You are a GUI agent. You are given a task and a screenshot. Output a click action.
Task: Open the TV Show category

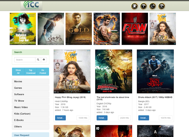[30, 101]
